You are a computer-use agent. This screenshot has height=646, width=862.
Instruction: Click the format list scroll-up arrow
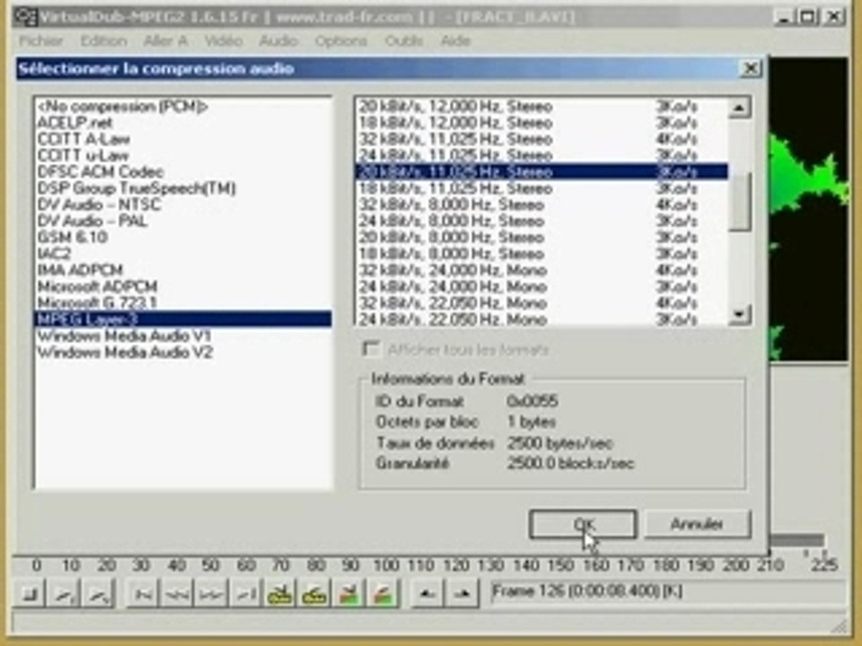click(739, 107)
